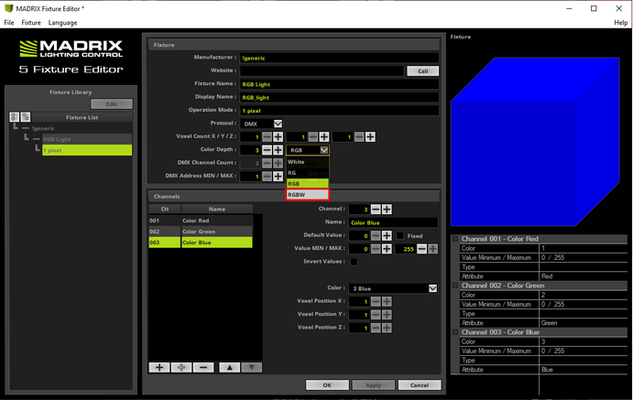This screenshot has width=633, height=400.
Task: Click into the Operation Mode field
Action: 339,111
